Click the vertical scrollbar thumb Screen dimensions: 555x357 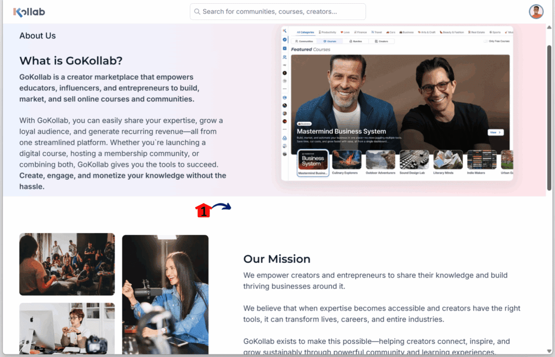click(549, 118)
